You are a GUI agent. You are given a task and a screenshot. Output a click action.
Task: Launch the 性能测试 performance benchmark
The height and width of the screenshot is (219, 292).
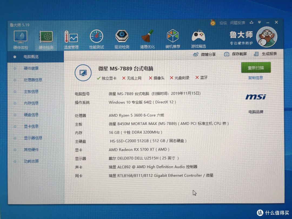(x=97, y=39)
